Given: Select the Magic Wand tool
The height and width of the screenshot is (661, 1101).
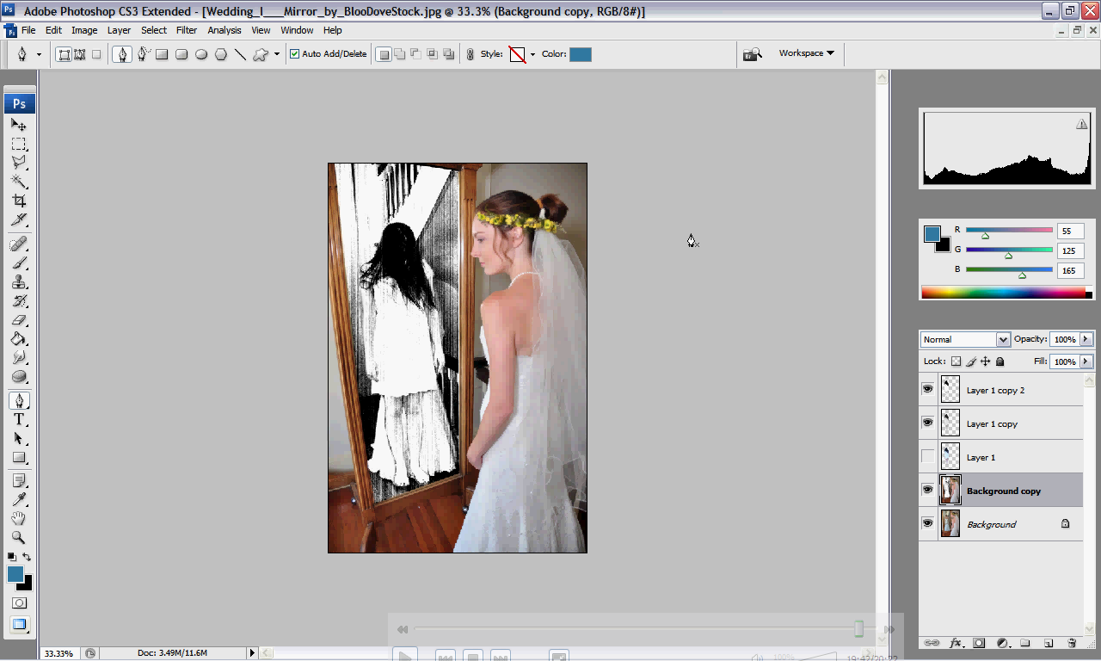Looking at the screenshot, I should coord(18,181).
